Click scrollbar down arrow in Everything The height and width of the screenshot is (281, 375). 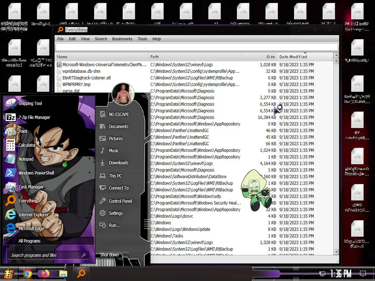tap(336, 252)
